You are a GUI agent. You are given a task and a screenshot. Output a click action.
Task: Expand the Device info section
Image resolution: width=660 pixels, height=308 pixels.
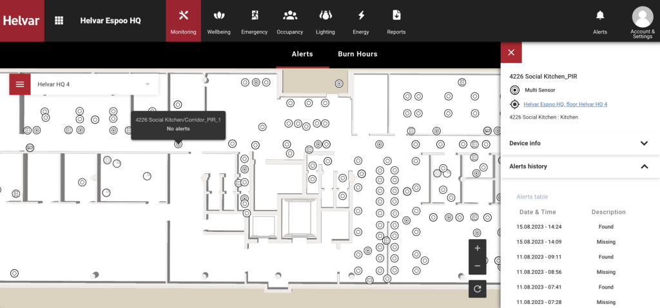pyautogui.click(x=580, y=144)
